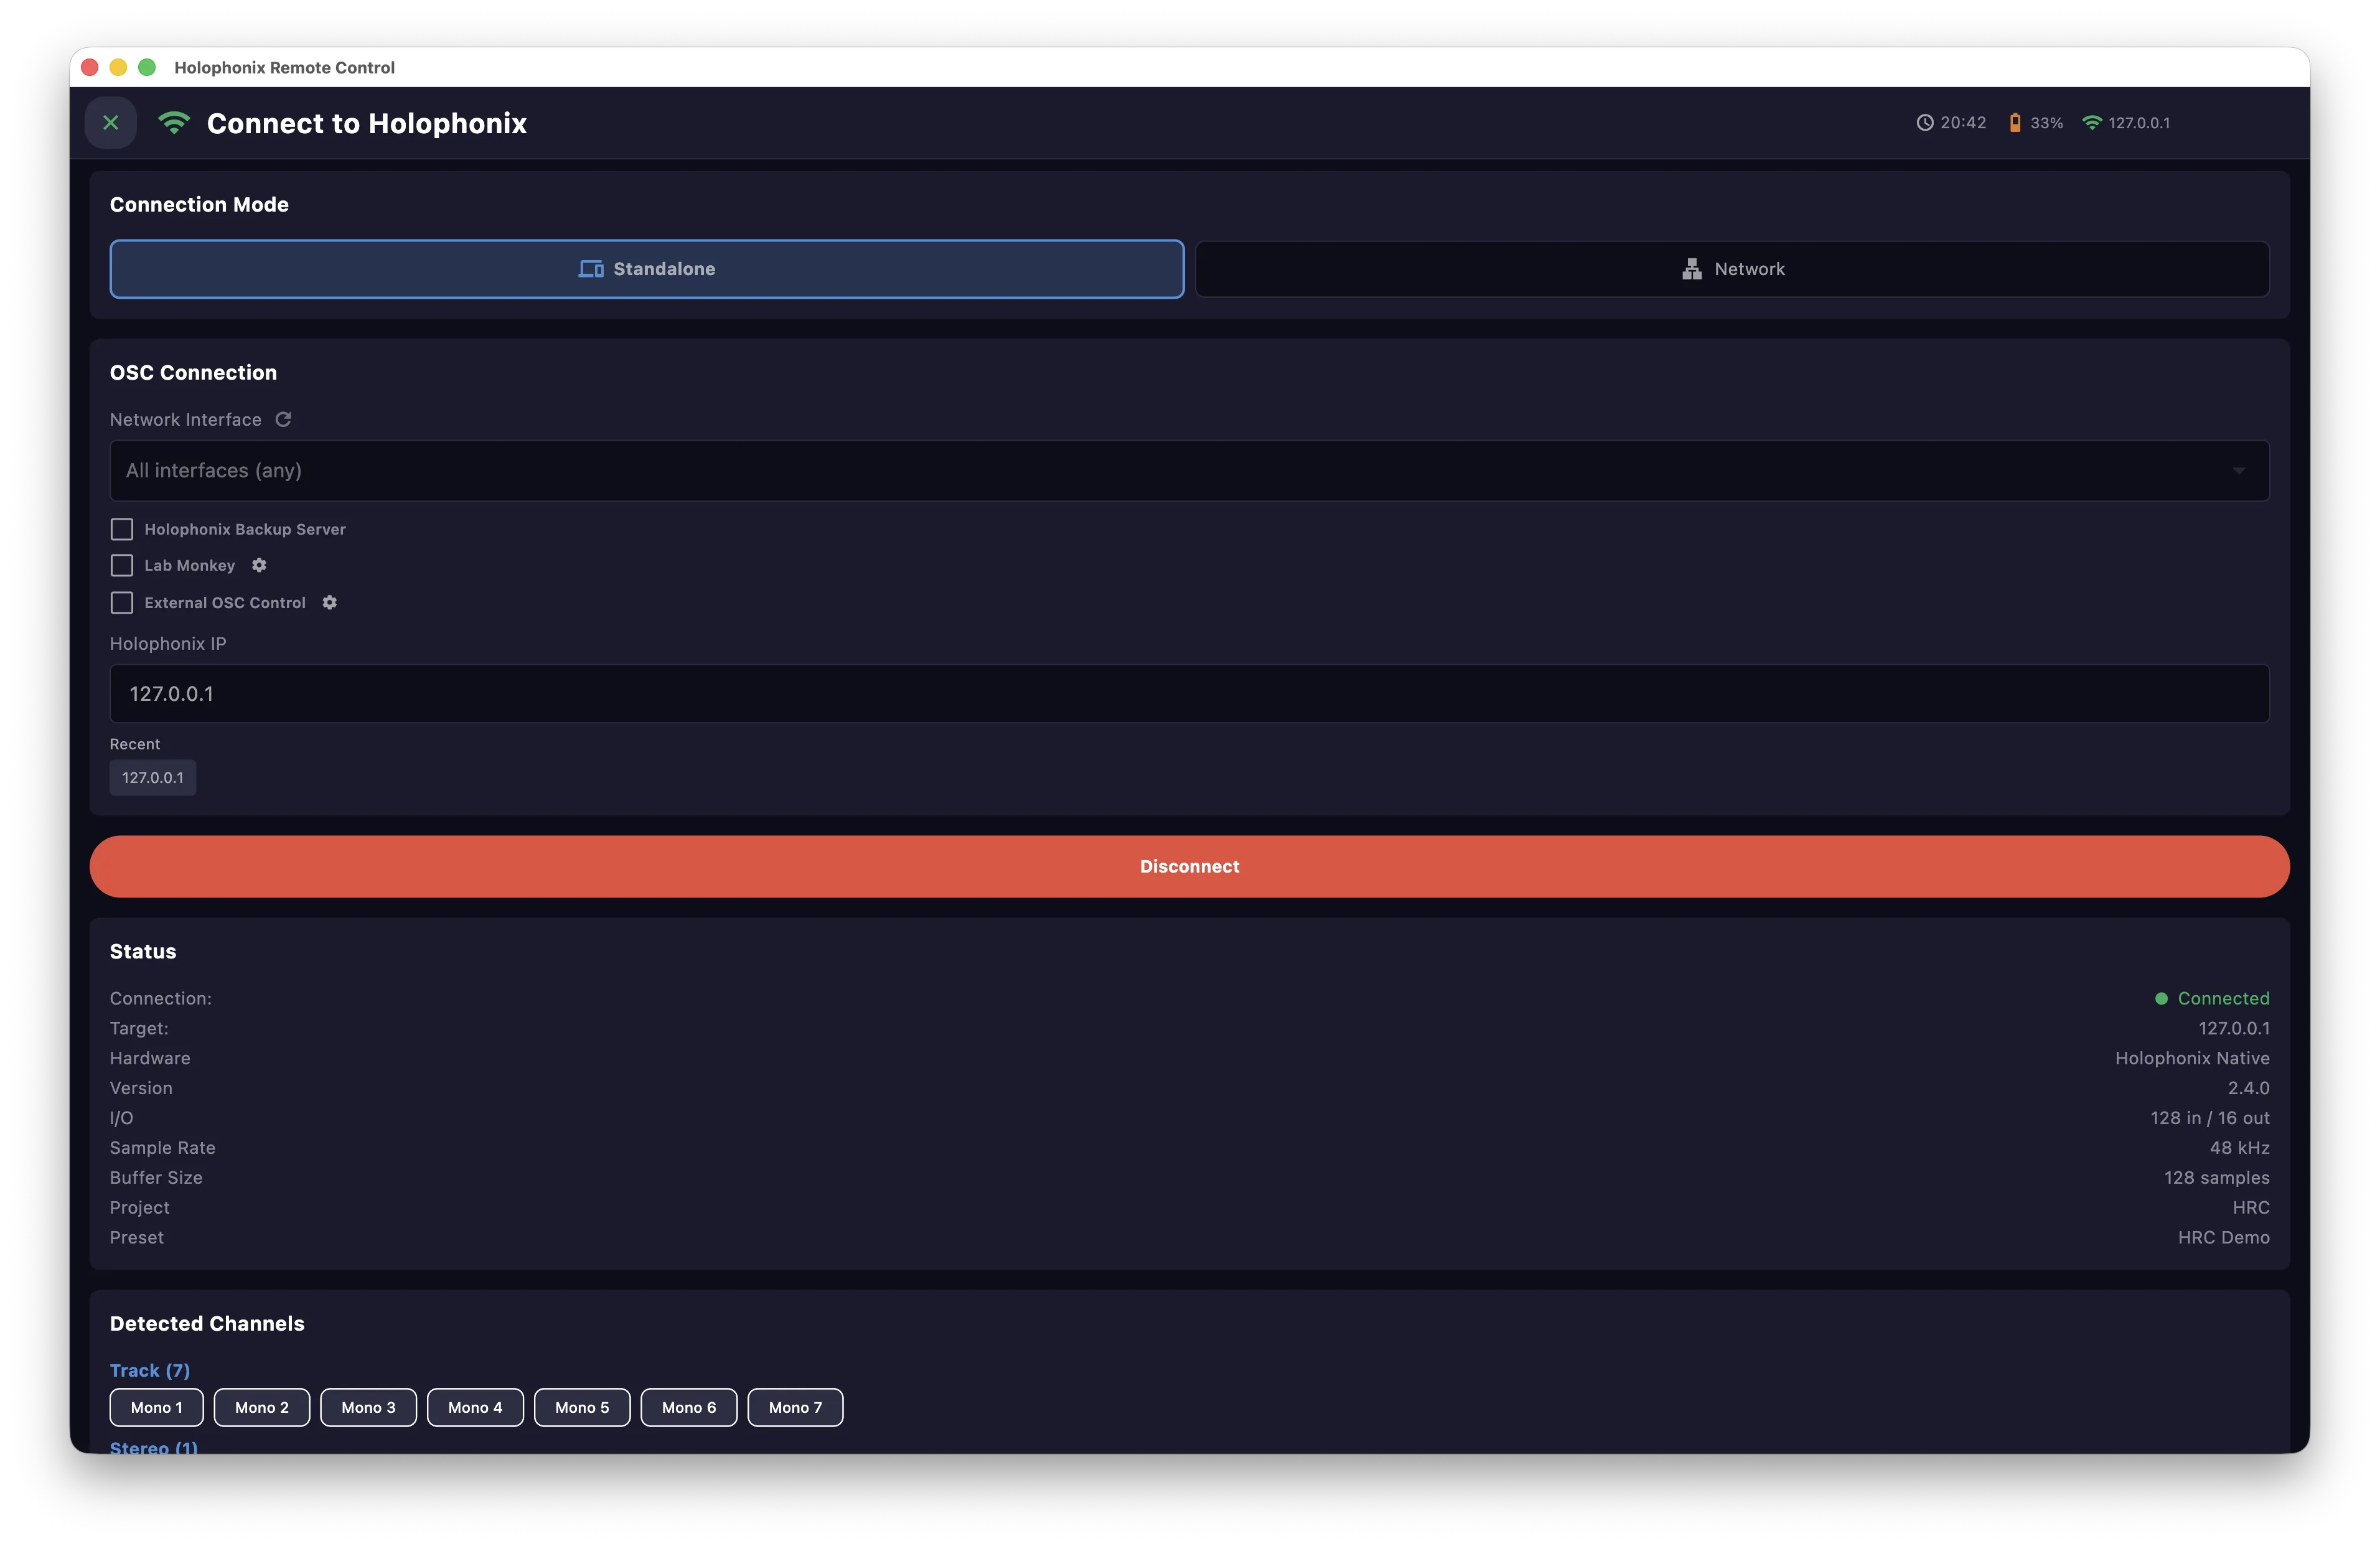This screenshot has width=2380, height=1546.
Task: Click the battery icon showing 33%
Action: point(2015,123)
